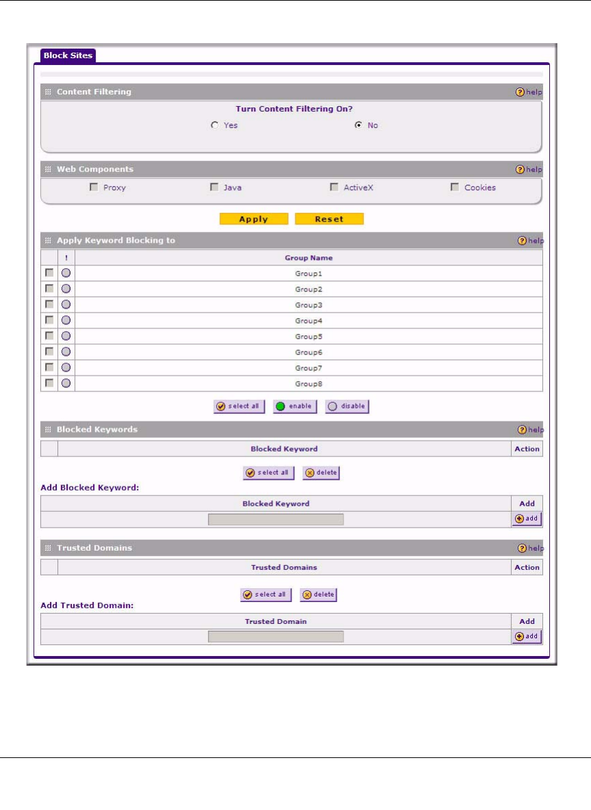Click the Group8 name cell

click(308, 384)
